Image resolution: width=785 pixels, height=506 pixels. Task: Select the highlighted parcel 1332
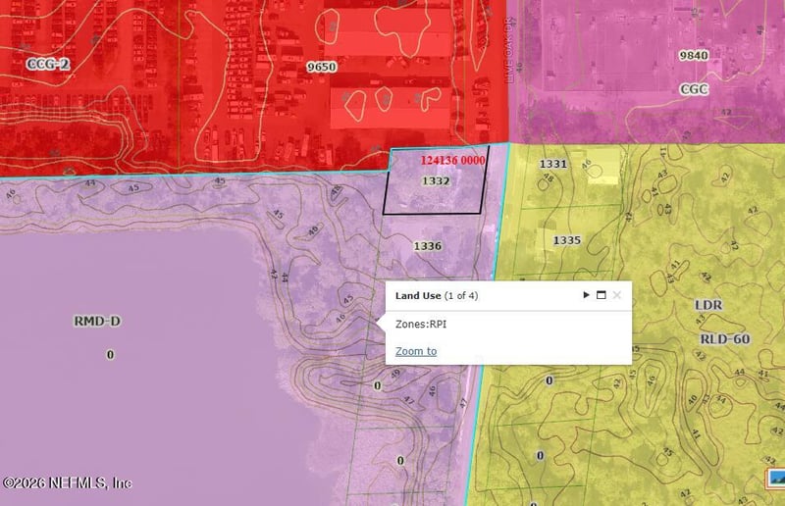436,181
